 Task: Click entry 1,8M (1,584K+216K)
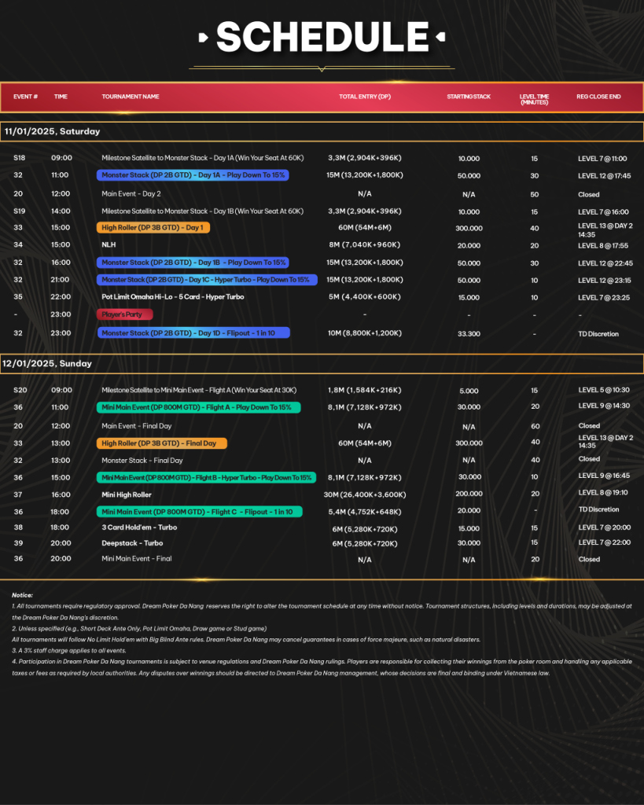click(365, 390)
